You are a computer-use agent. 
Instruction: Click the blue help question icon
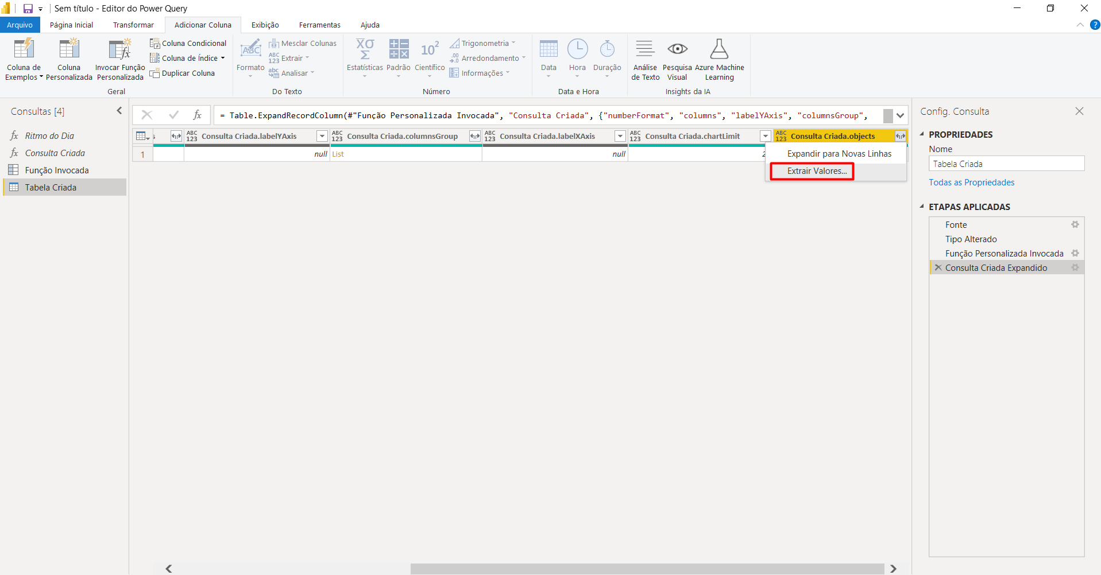(1095, 25)
